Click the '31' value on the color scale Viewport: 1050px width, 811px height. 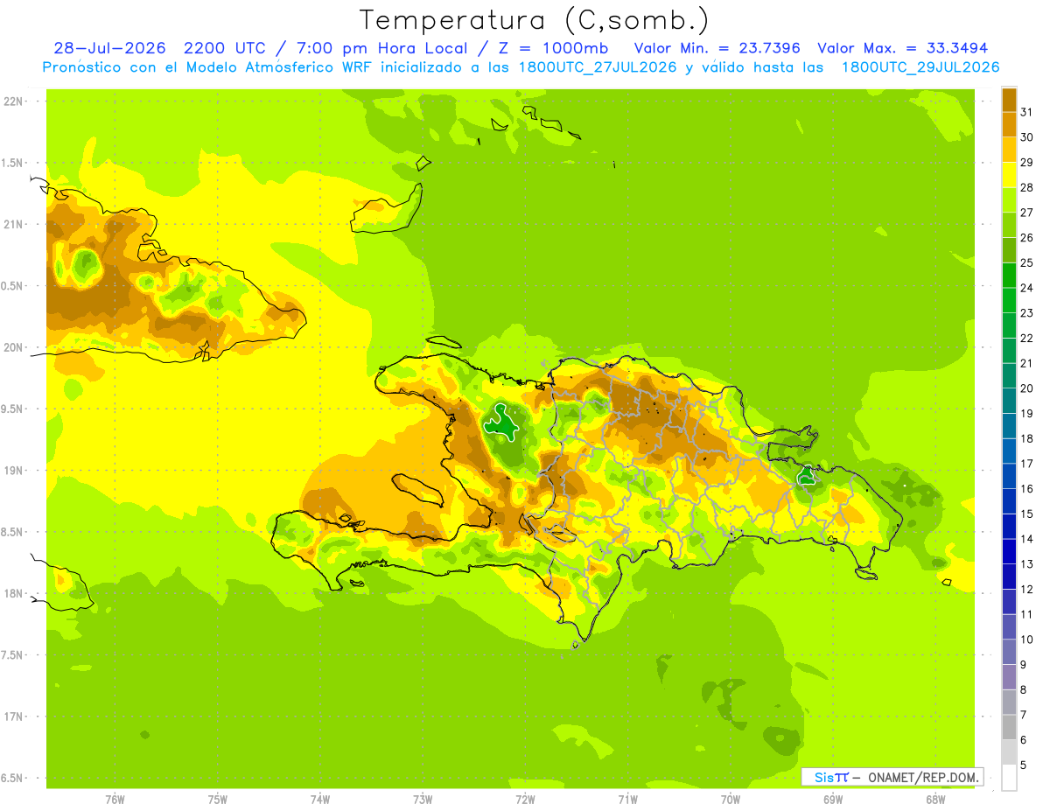(x=1027, y=112)
